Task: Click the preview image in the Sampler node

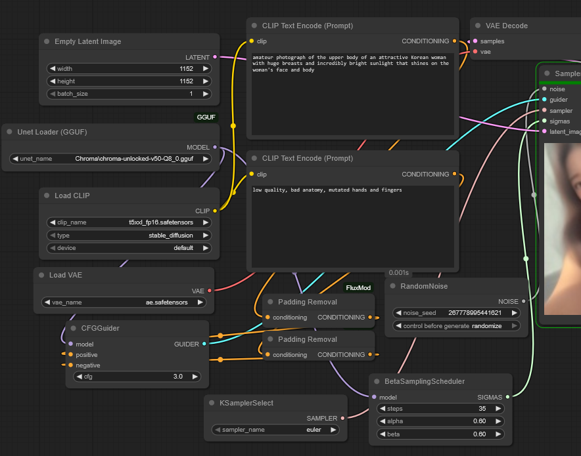Action: tap(563, 229)
